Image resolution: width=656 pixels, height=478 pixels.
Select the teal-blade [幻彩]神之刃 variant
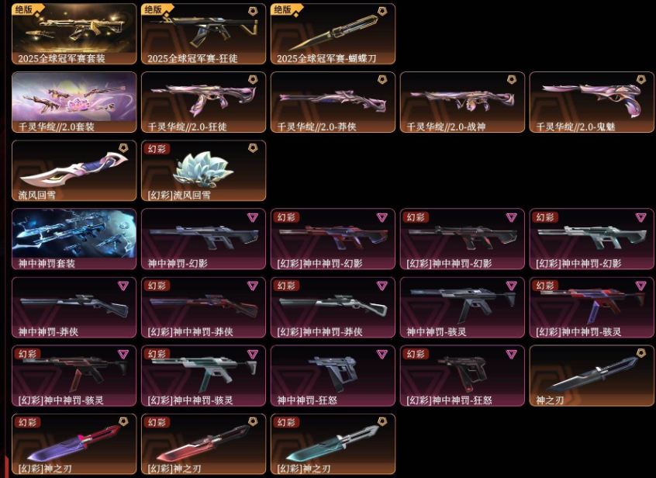pyautogui.click(x=333, y=444)
